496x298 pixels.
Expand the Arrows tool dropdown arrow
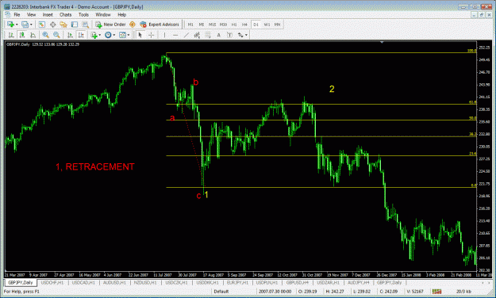pos(246,36)
